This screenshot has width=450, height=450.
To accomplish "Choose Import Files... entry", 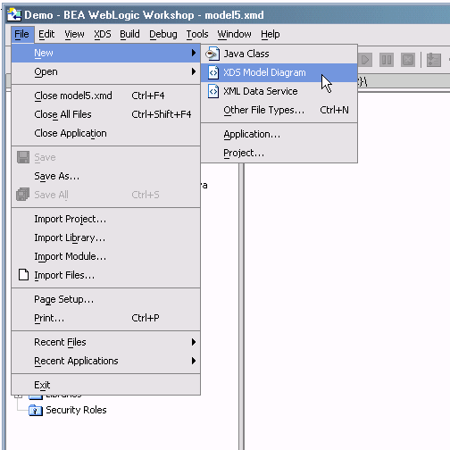I will tap(106, 275).
